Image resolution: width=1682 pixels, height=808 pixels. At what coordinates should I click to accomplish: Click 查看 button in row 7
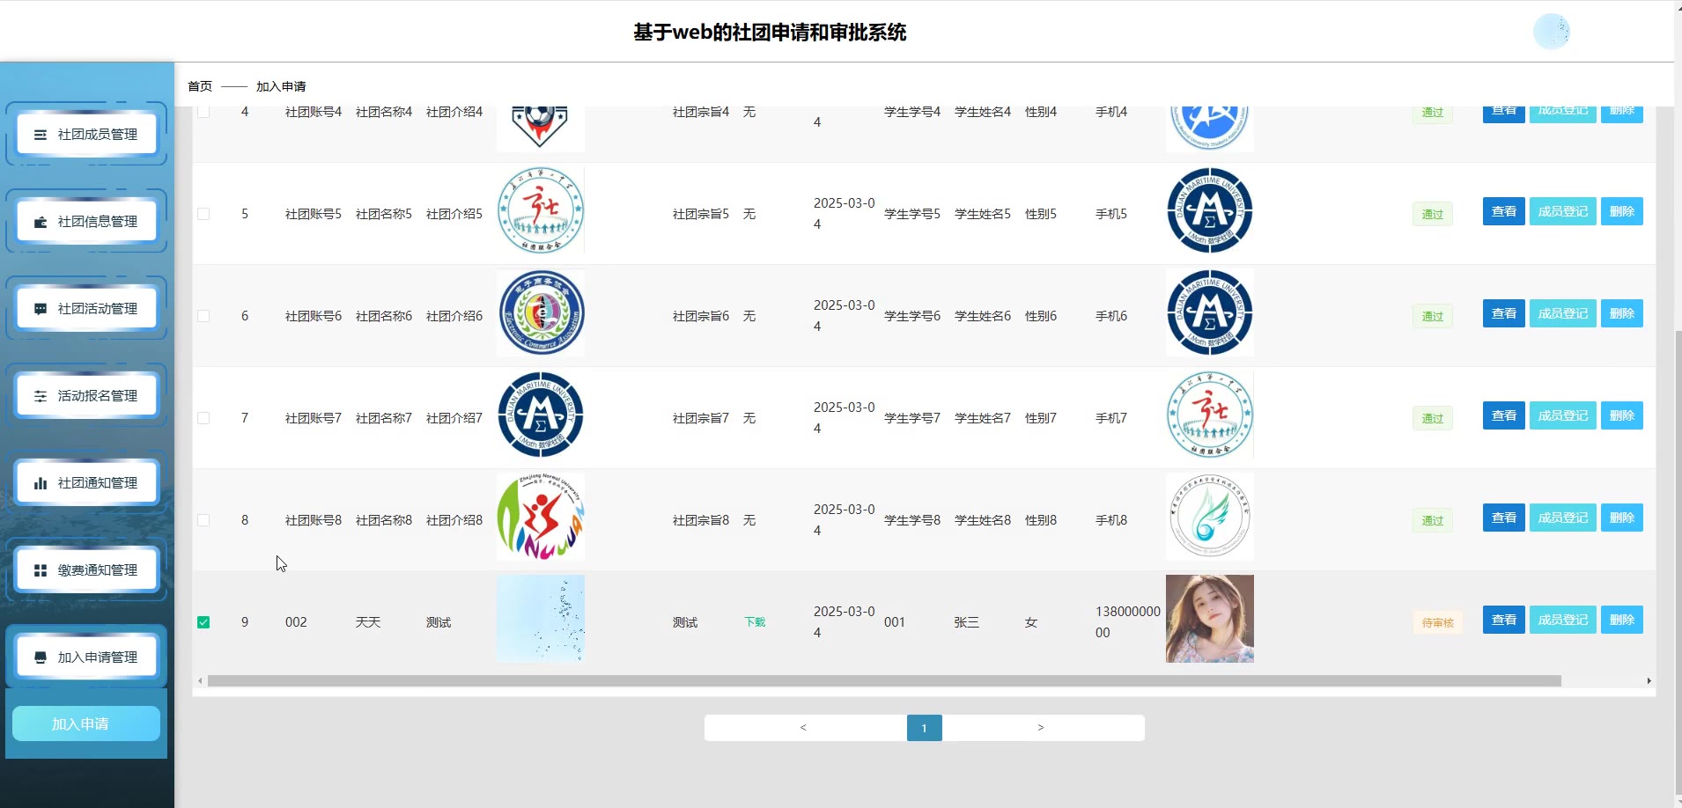click(1504, 415)
